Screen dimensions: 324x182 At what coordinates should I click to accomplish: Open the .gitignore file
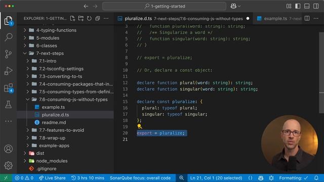pyautogui.click(x=65, y=168)
